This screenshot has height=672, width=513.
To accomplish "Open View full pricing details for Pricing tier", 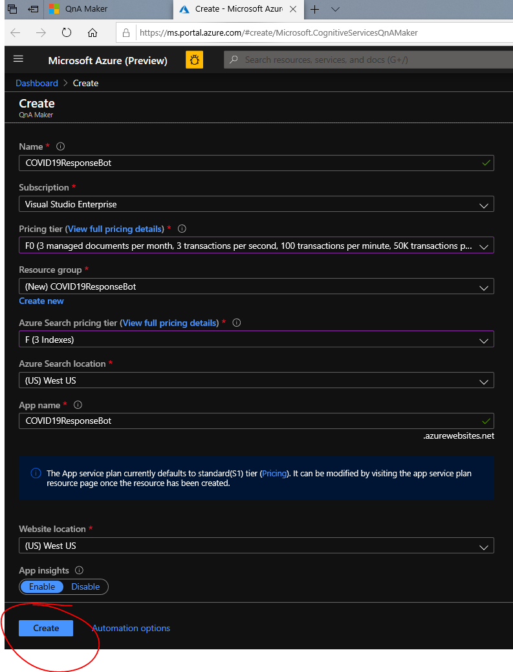I will pyautogui.click(x=115, y=229).
